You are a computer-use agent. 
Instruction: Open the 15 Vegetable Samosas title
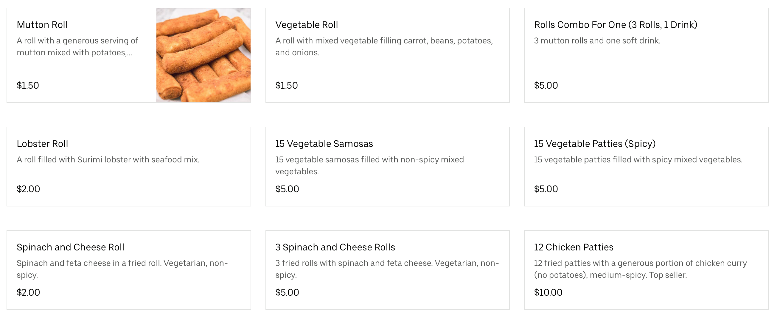click(324, 144)
